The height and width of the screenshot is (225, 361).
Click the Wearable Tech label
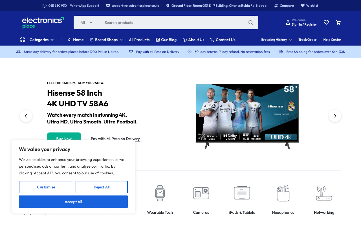coord(160,212)
